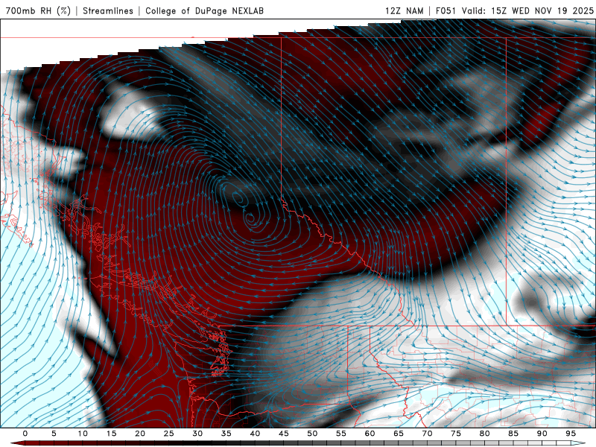
Task: Click the colorbar value label "65"
Action: [399, 434]
